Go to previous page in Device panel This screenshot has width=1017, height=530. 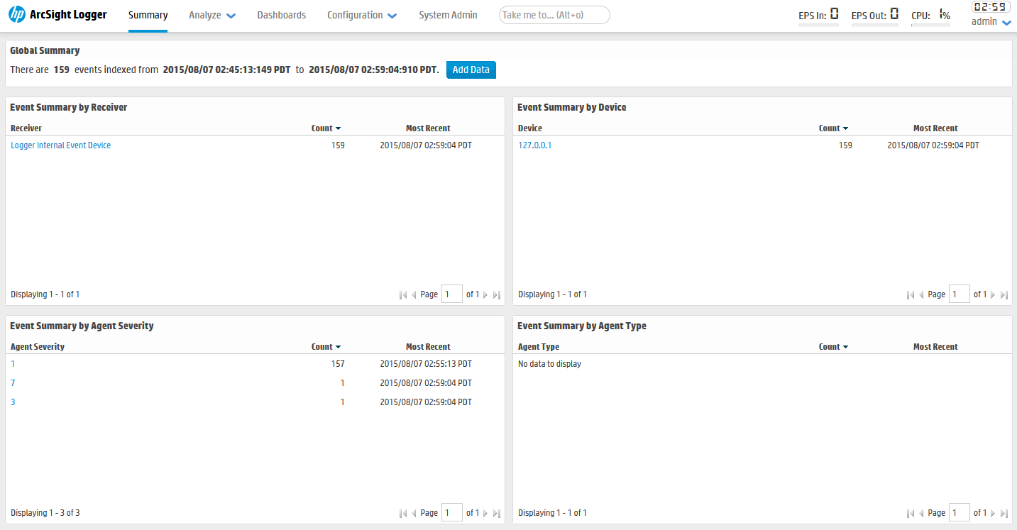tap(922, 294)
